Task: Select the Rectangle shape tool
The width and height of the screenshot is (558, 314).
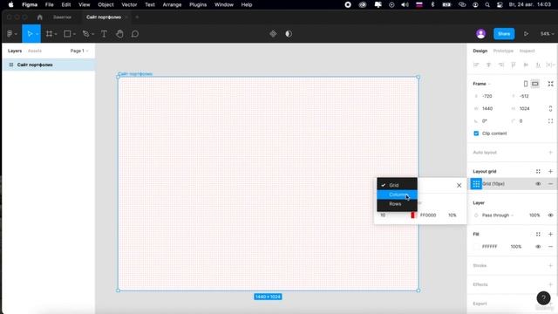Action: 67,34
